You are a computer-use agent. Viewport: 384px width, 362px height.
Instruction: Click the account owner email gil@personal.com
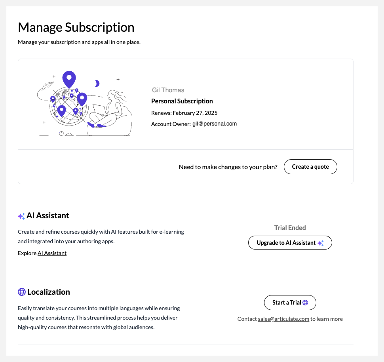coord(215,124)
